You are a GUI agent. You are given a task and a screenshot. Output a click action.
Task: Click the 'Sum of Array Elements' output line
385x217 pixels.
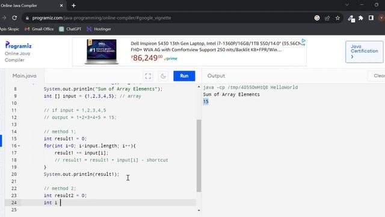pos(231,95)
